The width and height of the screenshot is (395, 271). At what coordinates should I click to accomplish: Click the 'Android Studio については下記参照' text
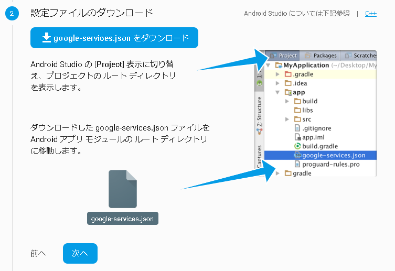(x=297, y=13)
